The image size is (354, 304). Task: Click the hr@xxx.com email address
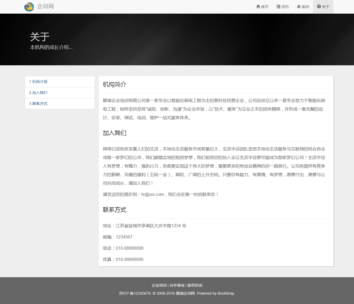pos(153,195)
